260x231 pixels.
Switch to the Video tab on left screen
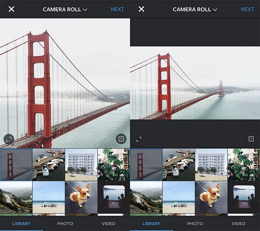point(108,223)
